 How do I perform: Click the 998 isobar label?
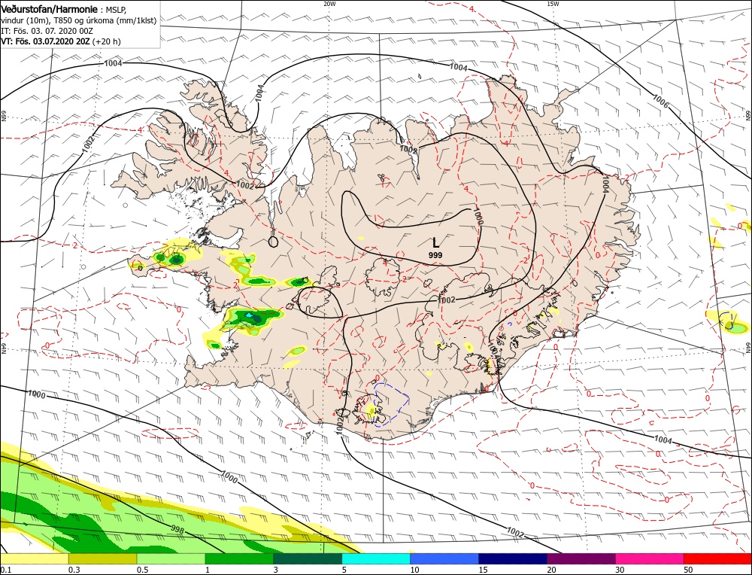pyautogui.click(x=177, y=528)
